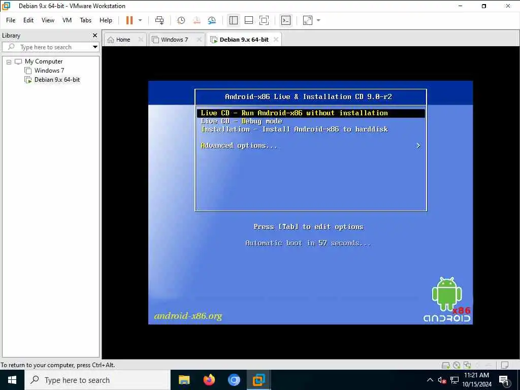
Task: Close the Library panel
Action: click(95, 35)
